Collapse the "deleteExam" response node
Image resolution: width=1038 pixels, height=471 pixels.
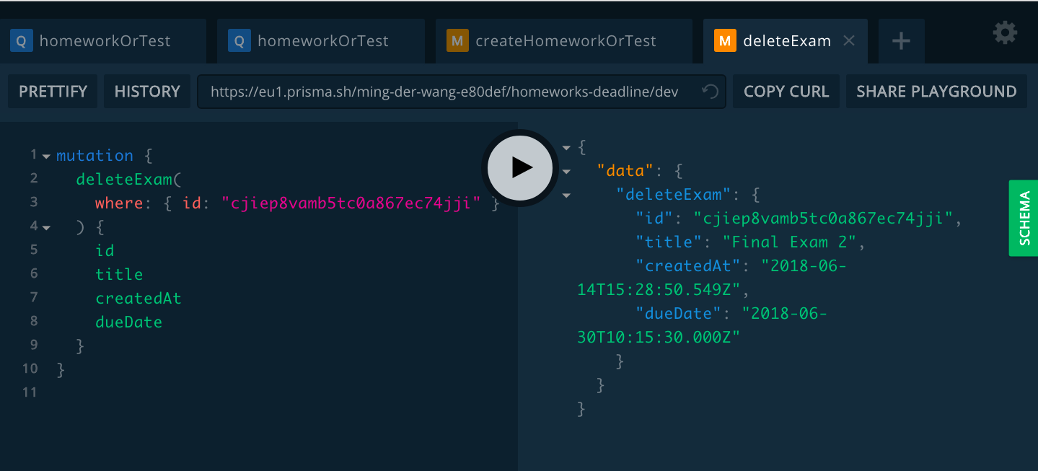[x=566, y=195]
